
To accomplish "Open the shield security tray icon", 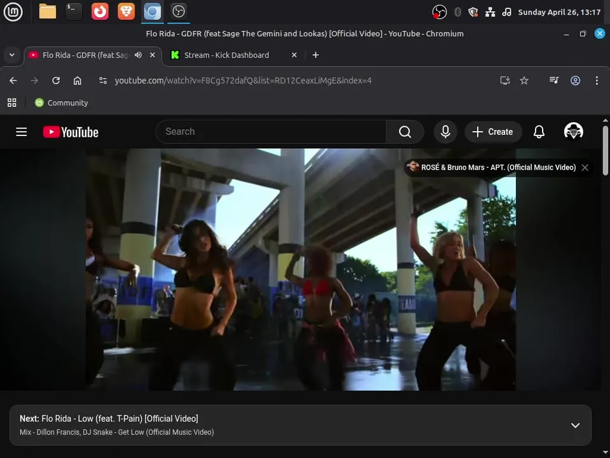I will coord(473,12).
